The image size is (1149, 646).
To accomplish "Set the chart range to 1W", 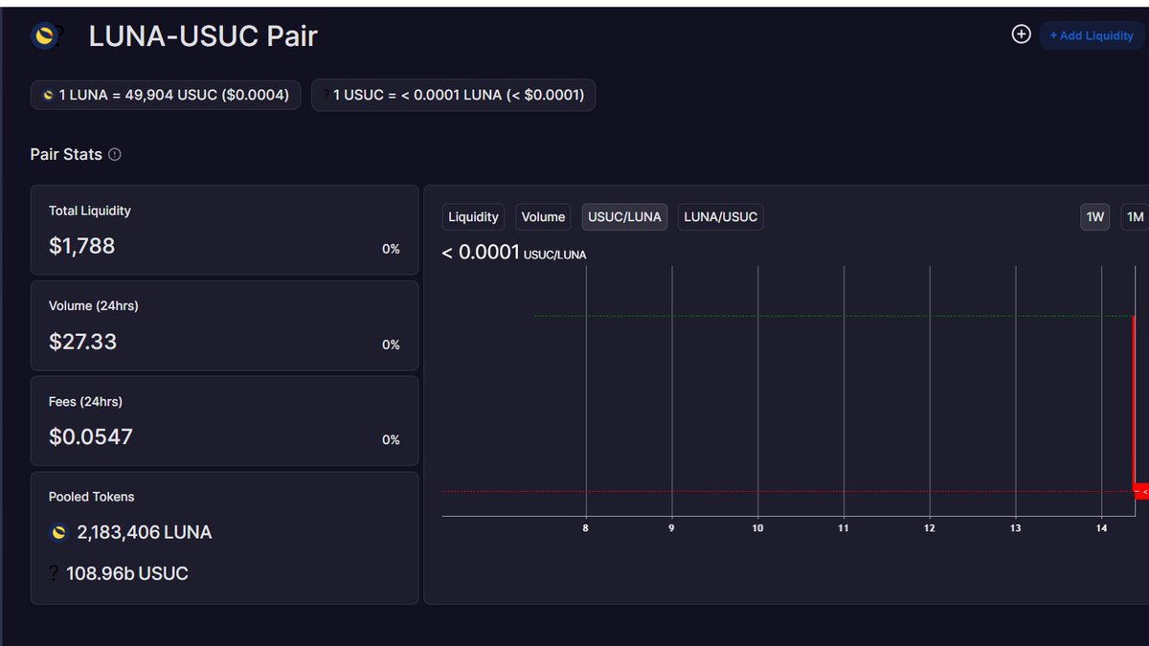I will (1095, 217).
